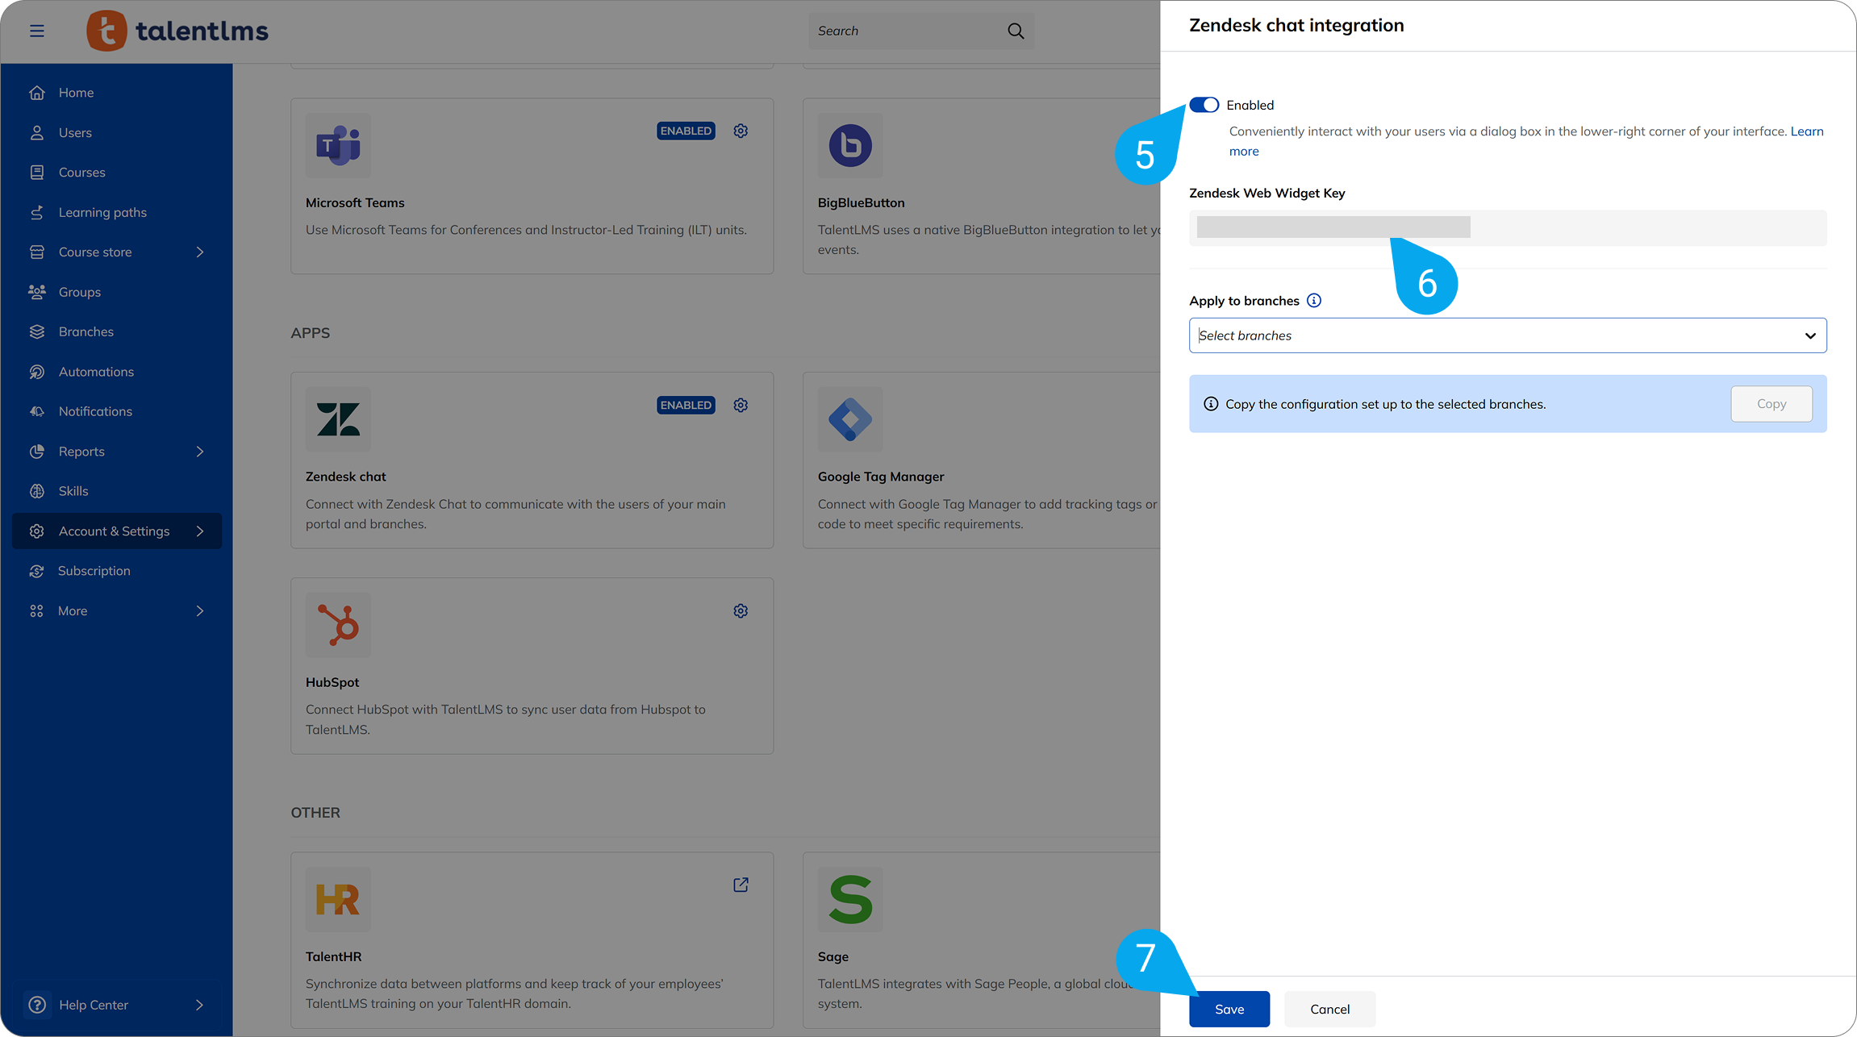Open Zendesk chat settings gear
The width and height of the screenshot is (1857, 1037).
pos(741,405)
